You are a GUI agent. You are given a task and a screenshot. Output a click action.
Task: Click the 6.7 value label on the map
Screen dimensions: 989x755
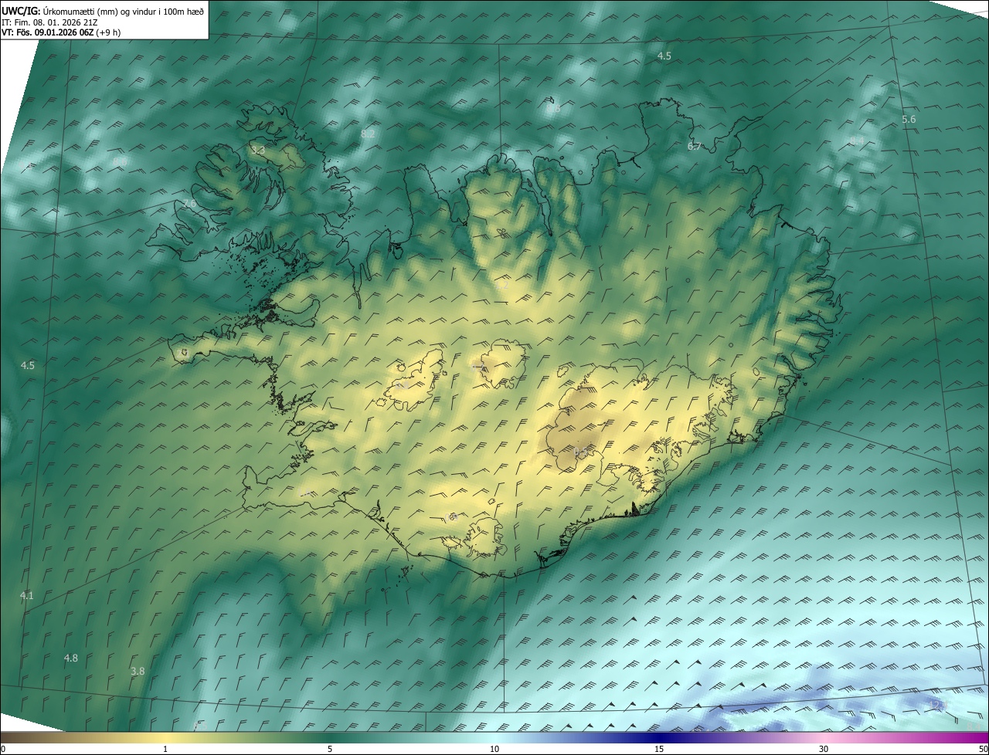pos(694,146)
